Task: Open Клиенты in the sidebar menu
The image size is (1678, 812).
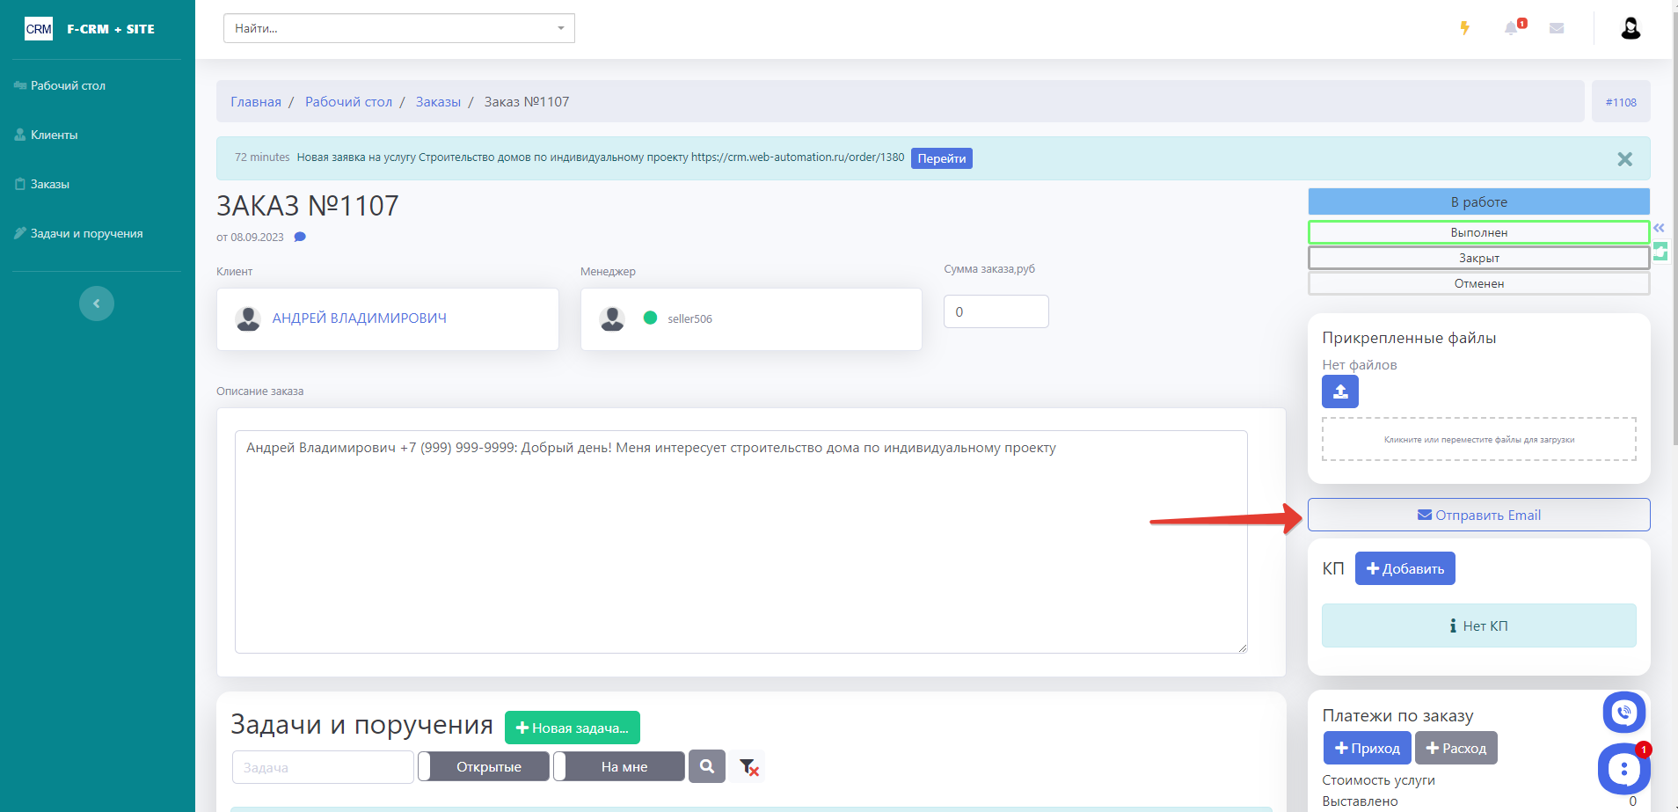Action: tap(55, 135)
